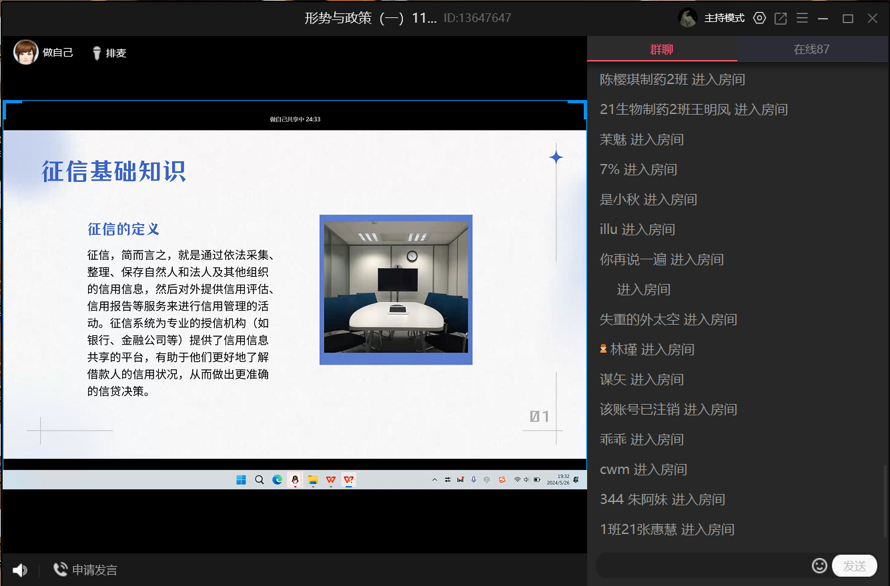
Task: Click the 主持模式 host mode label
Action: (725, 18)
